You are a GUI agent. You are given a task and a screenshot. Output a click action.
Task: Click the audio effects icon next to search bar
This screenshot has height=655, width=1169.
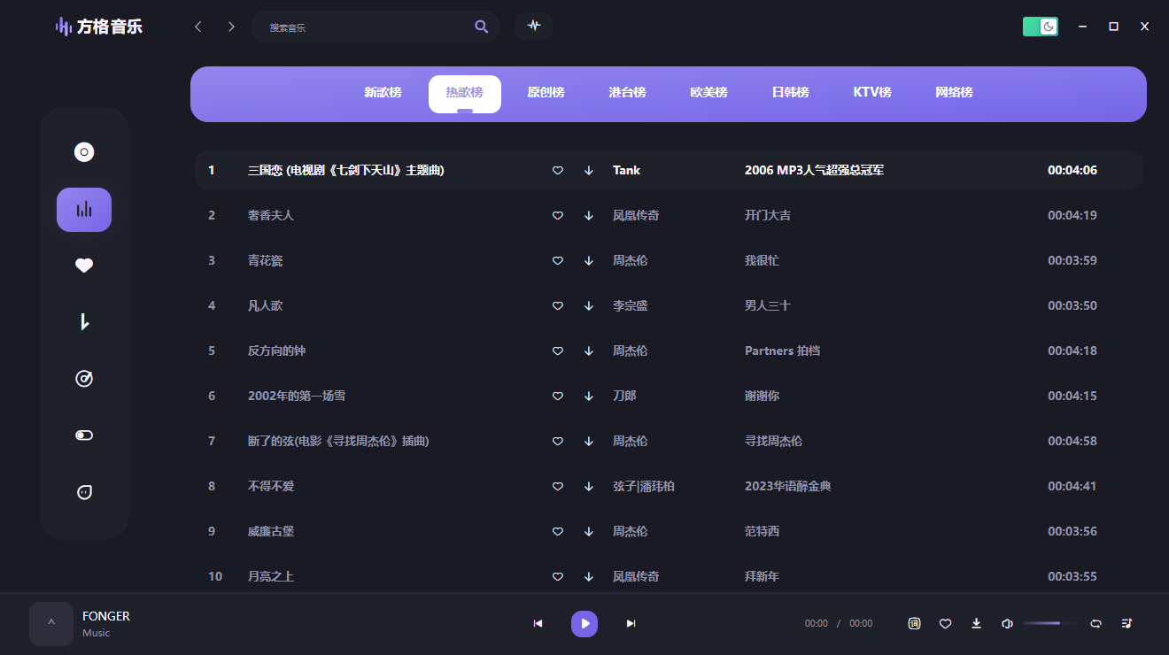pos(533,27)
